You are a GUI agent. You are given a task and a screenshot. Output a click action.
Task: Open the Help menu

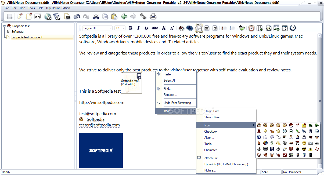pyautogui.click(x=41, y=8)
